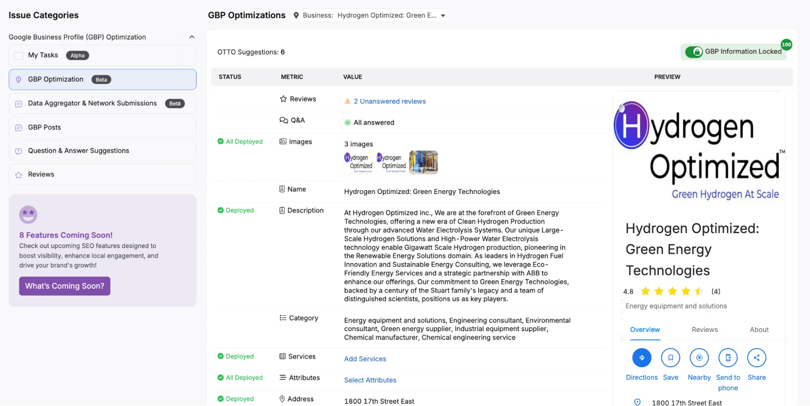
Task: Click the What's Coming Soon? button
Action: tap(64, 286)
